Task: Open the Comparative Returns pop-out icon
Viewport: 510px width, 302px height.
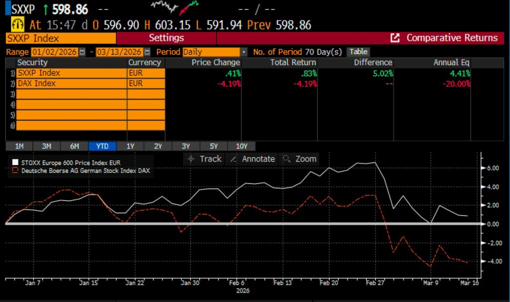Action: 395,38
